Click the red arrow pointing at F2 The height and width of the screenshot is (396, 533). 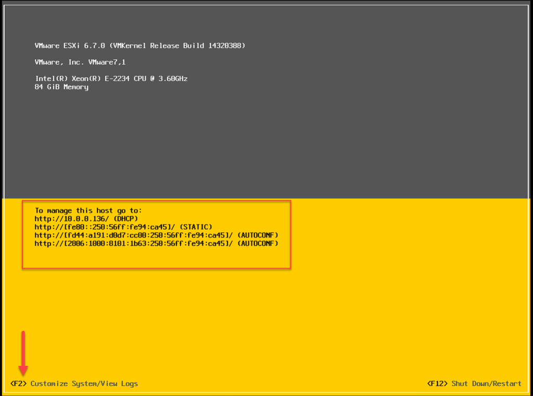pos(23,353)
